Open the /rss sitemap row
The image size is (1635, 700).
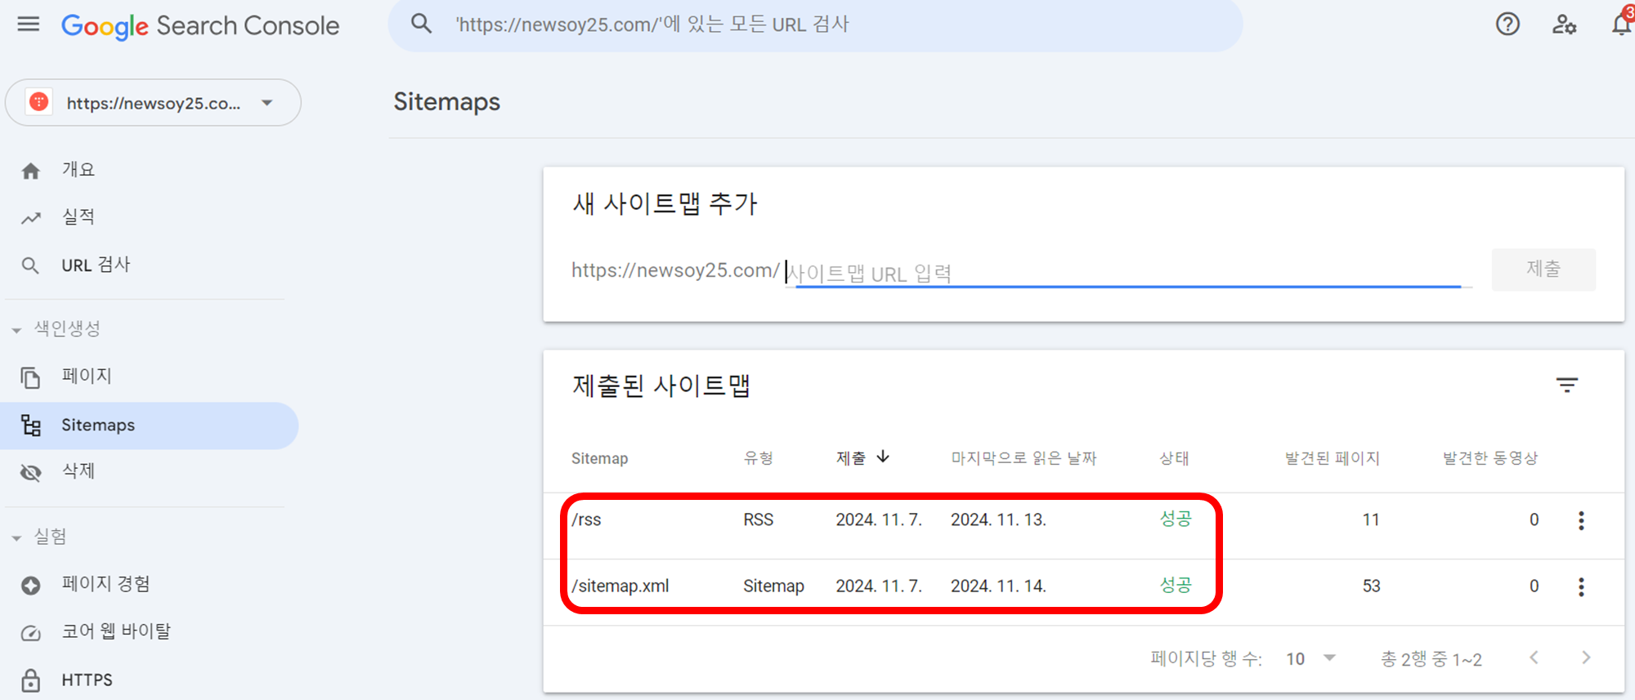click(x=1084, y=526)
